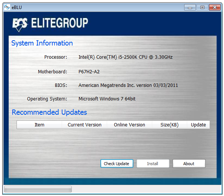224x196 pixels.
Task: Close the eBLU window
Action: pyautogui.click(x=215, y=8)
